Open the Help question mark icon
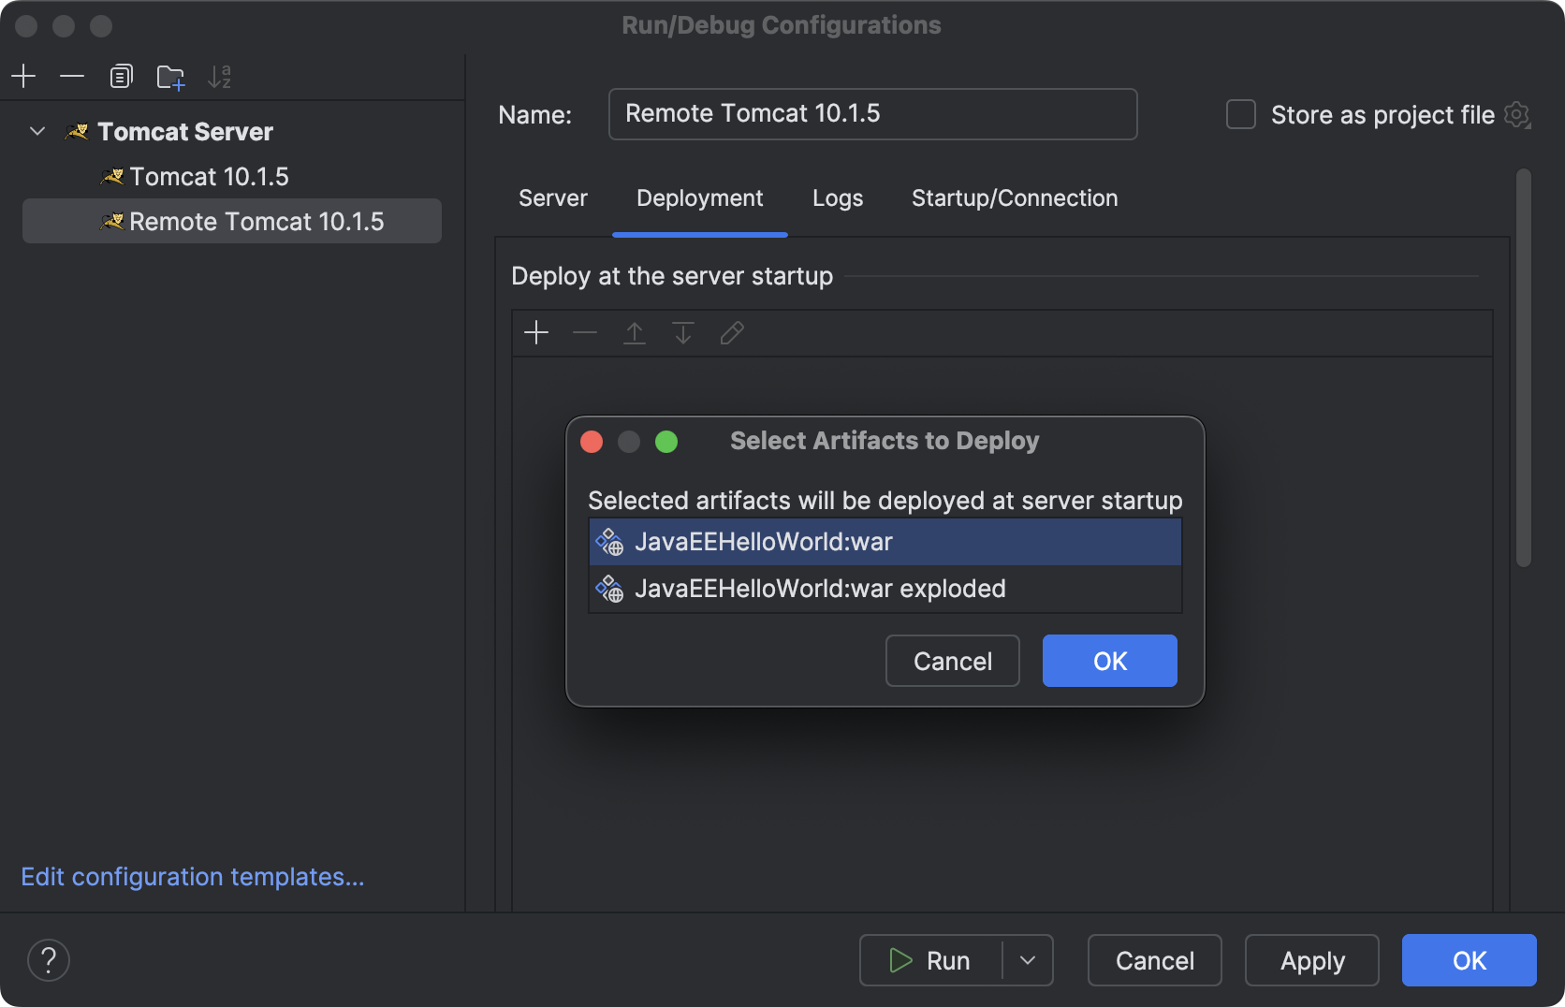 (x=49, y=959)
